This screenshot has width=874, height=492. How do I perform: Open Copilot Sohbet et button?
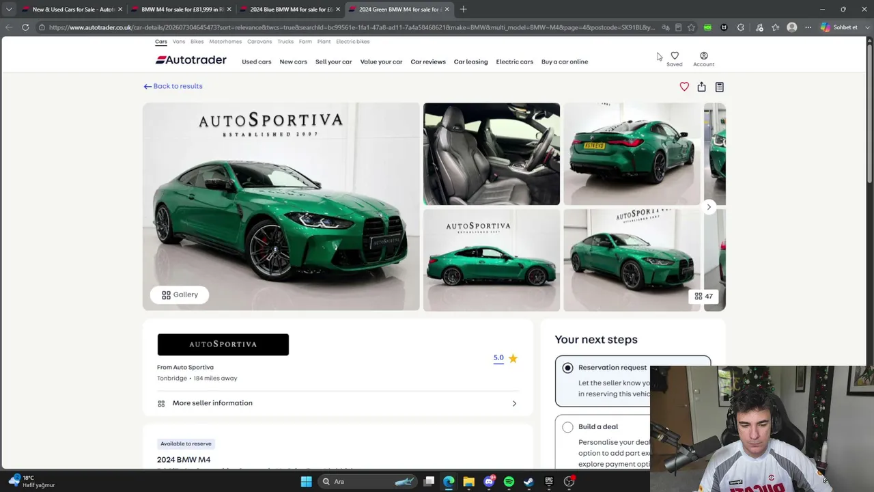click(x=839, y=27)
